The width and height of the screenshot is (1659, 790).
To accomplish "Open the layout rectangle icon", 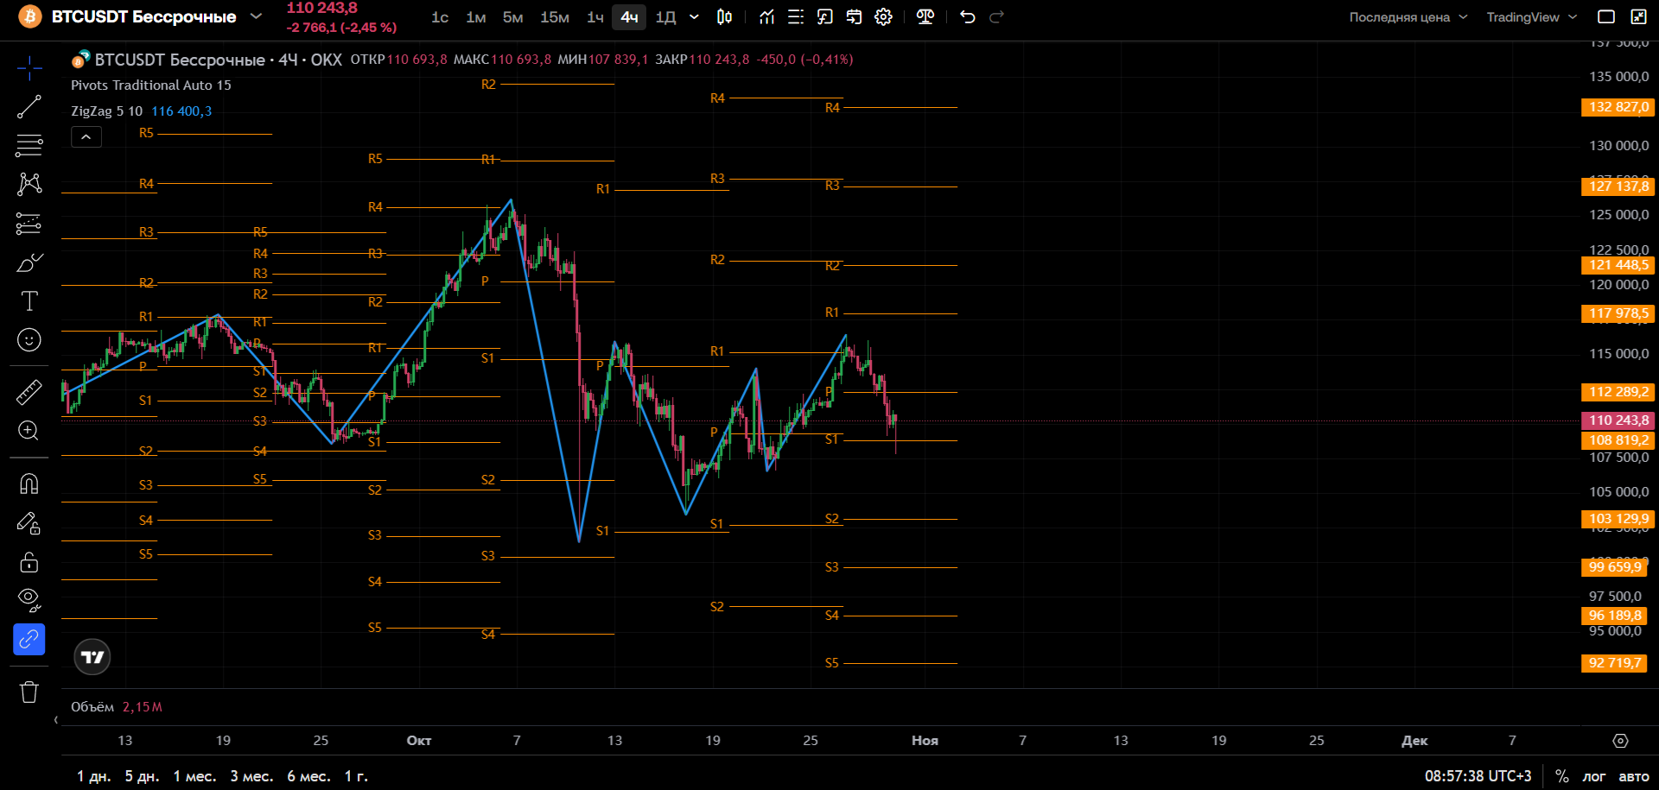I will point(1606,17).
